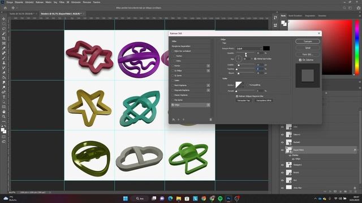Select the Crop tool
Screen dimensions: 362x203
[x=4, y=38]
